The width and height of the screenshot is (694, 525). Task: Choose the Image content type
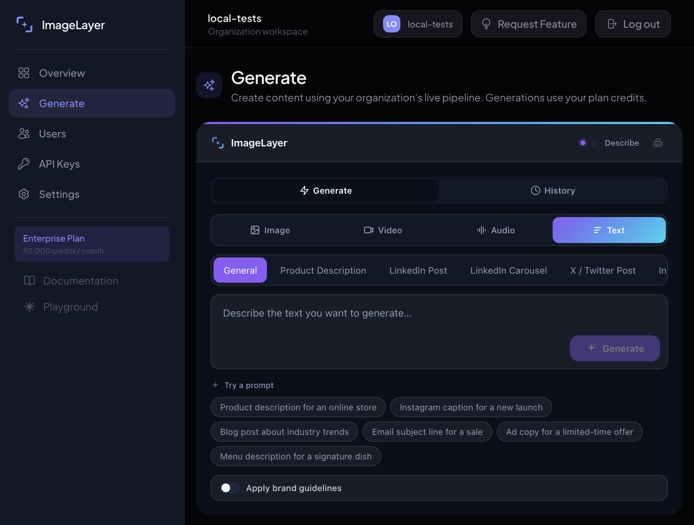270,230
